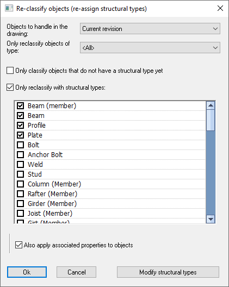The width and height of the screenshot is (229, 287).
Task: Confirm with the Ok button
Action: click(27, 272)
